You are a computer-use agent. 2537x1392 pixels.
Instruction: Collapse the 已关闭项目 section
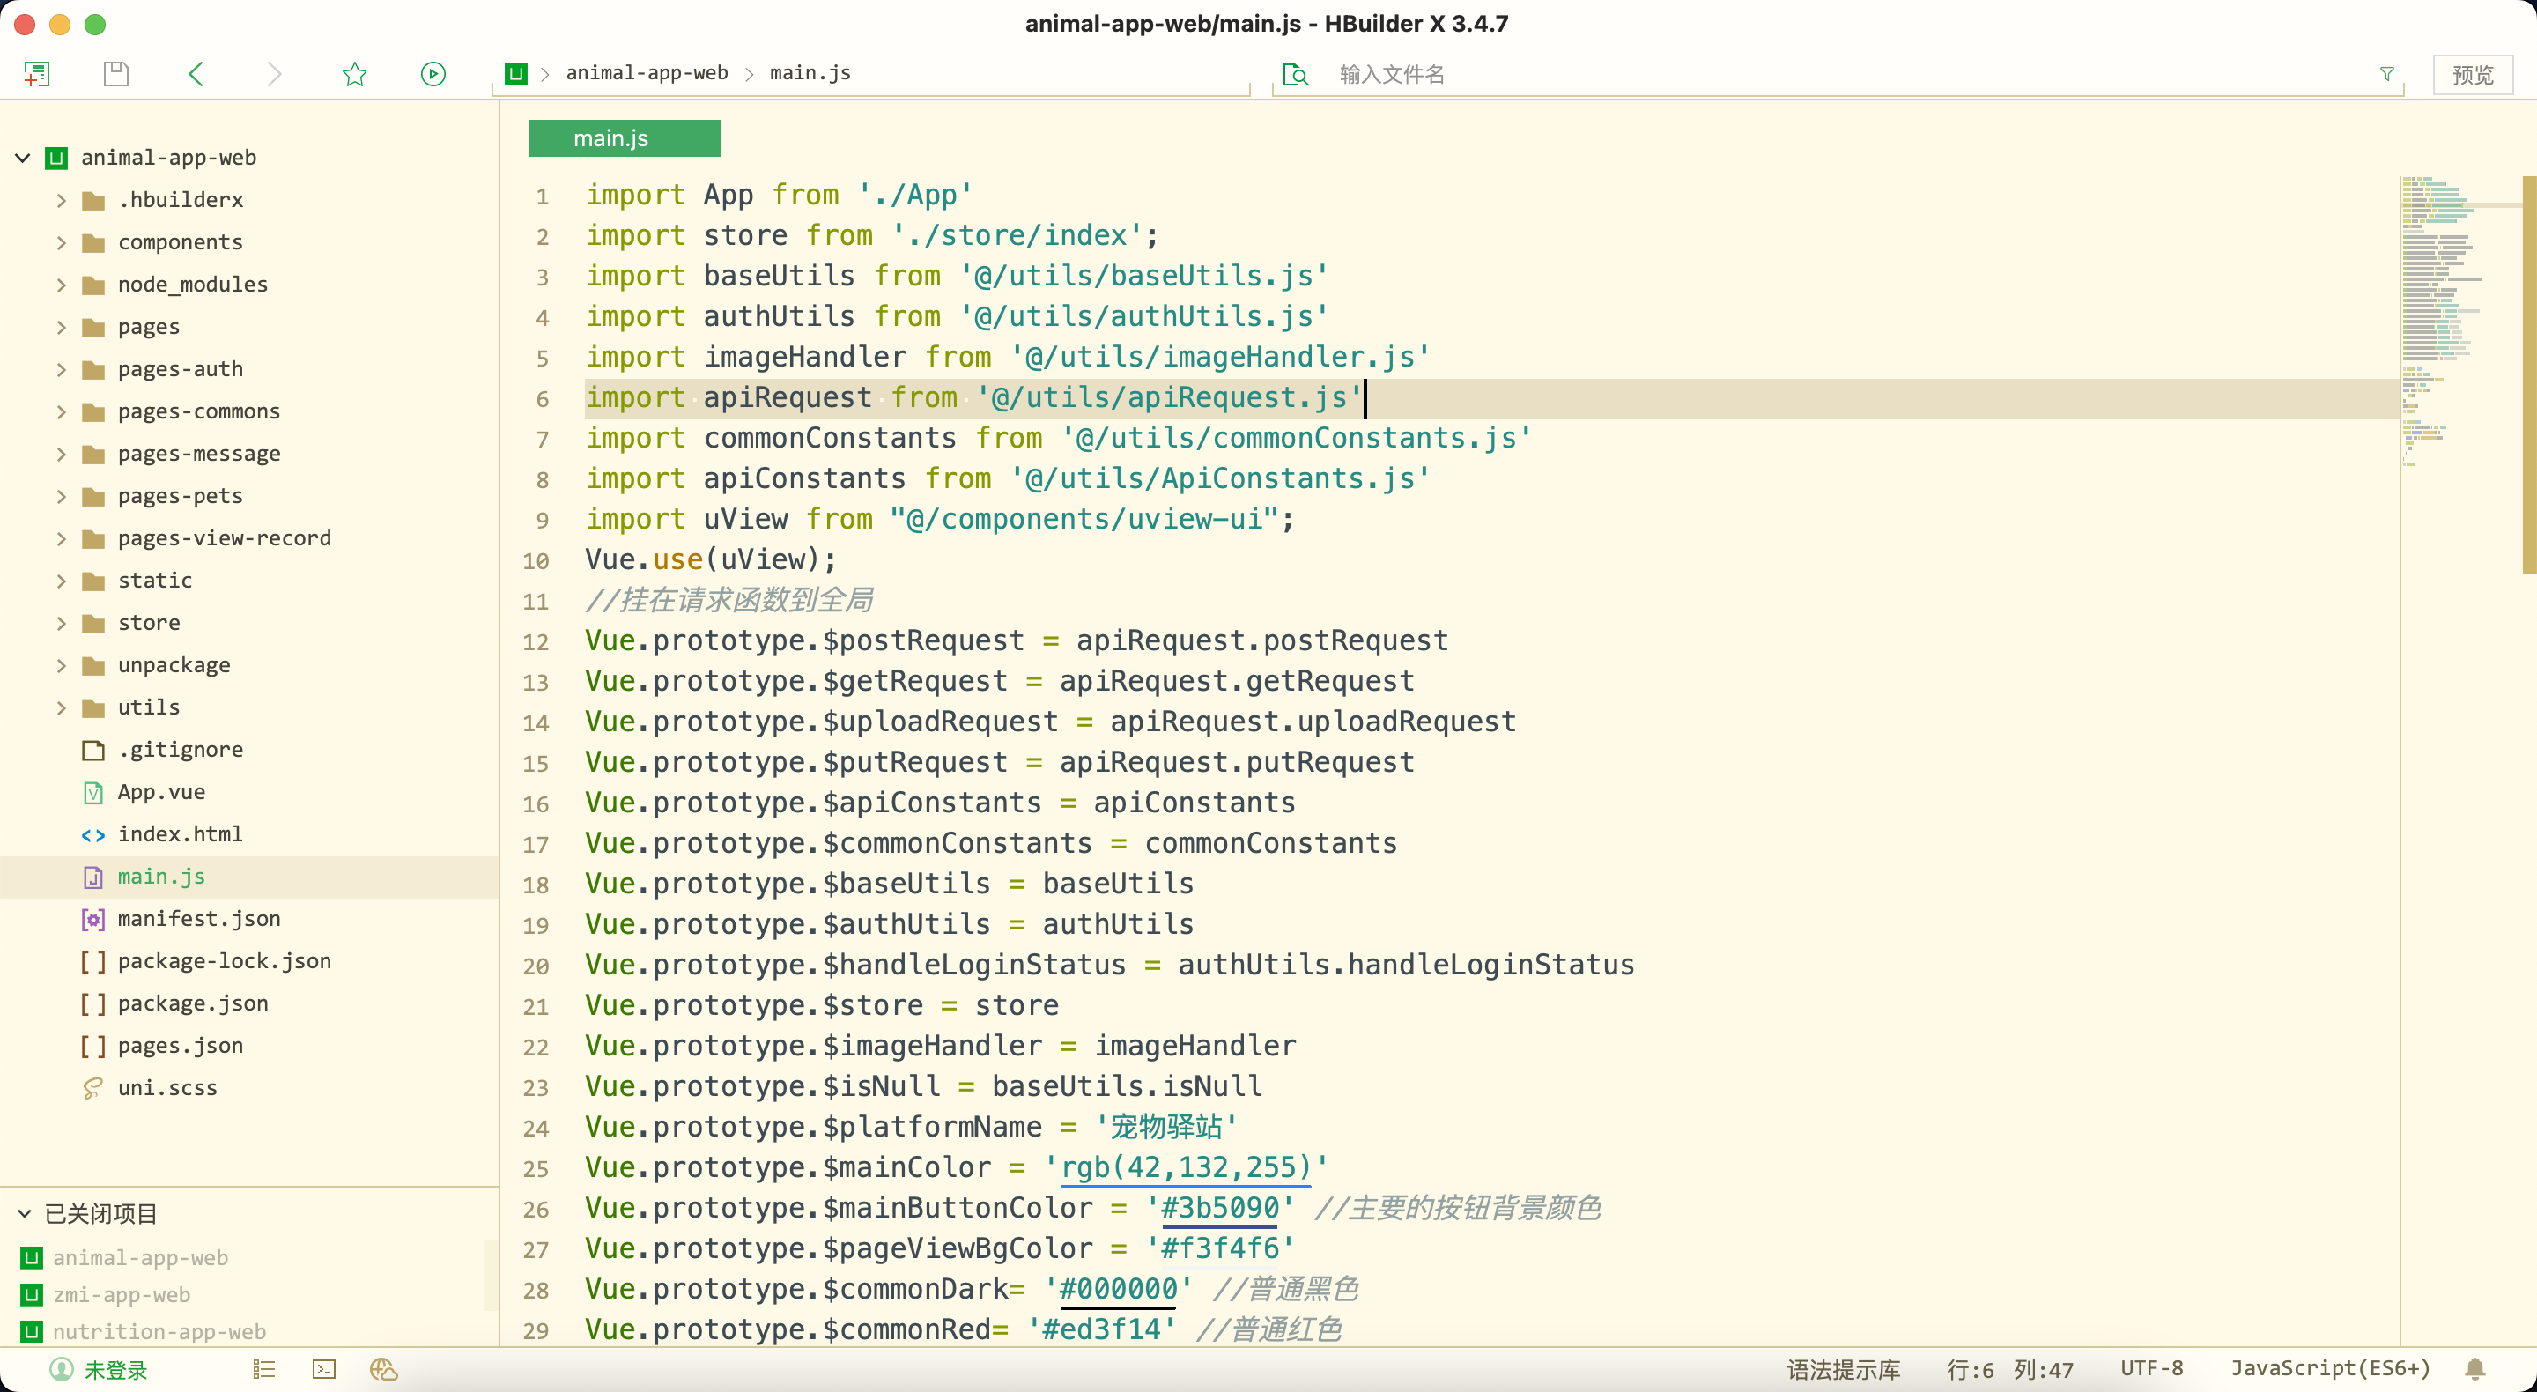click(x=25, y=1214)
